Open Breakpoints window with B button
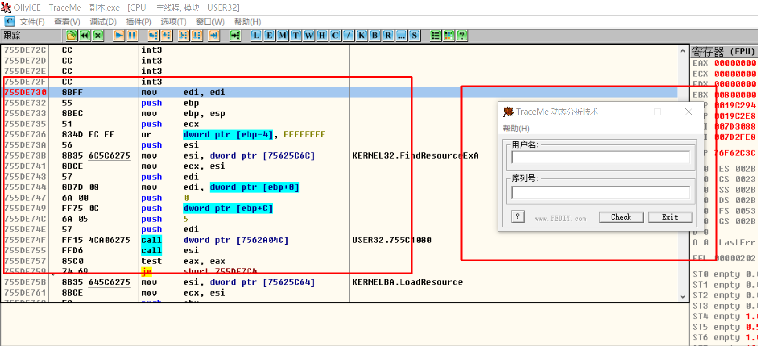The image size is (758, 346). [x=375, y=36]
